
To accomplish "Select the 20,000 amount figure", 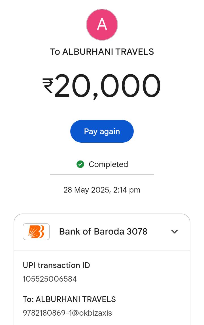I will tap(108, 86).
